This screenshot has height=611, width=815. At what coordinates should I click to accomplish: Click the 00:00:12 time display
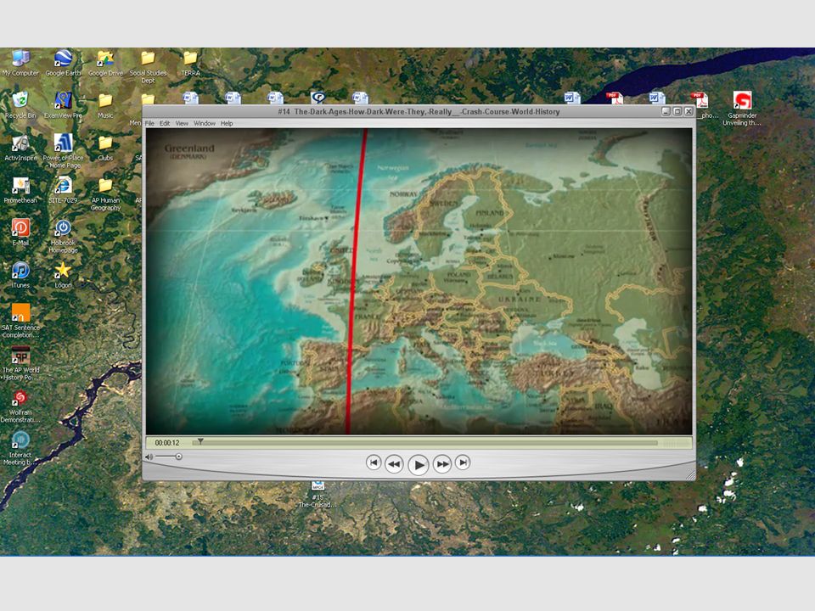167,443
